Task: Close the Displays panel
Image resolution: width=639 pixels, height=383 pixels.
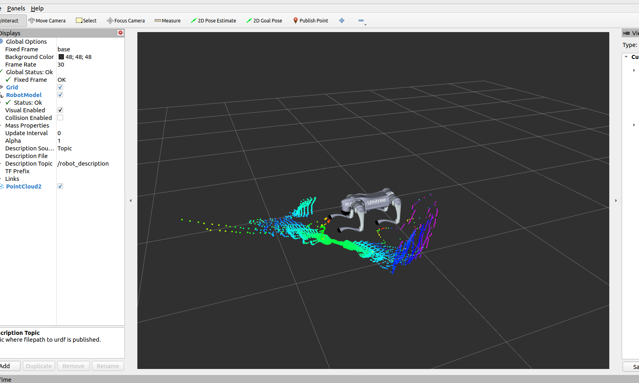Action: 120,33
